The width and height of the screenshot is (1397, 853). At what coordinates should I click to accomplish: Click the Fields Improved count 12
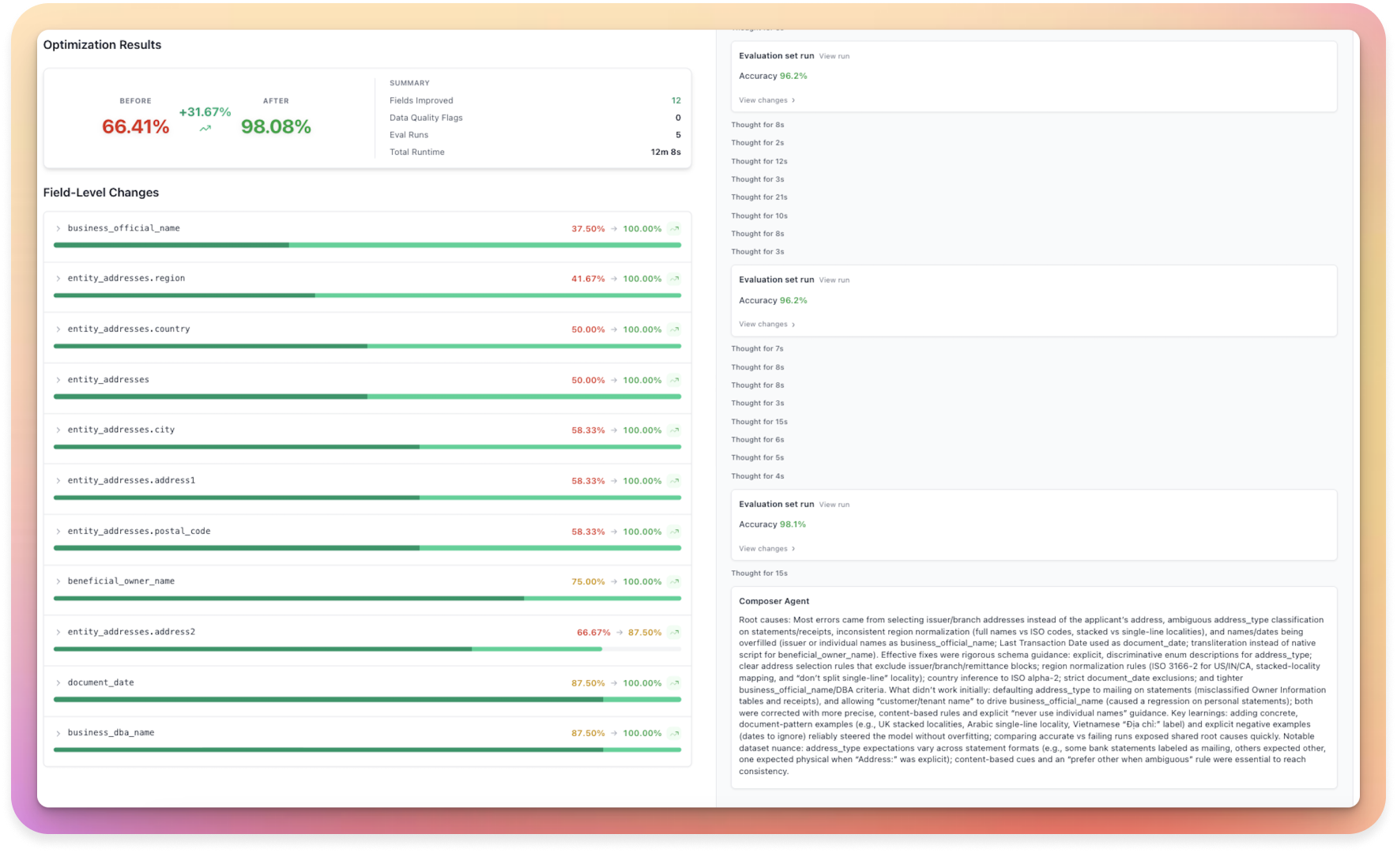[x=676, y=100]
